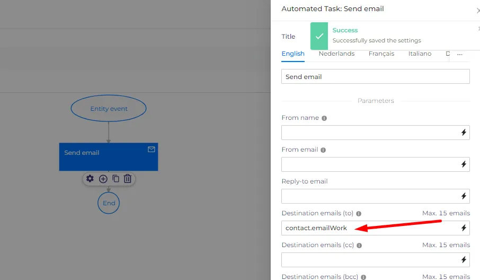The height and width of the screenshot is (280, 480).
Task: Edit the Send email title field
Action: tap(375, 76)
